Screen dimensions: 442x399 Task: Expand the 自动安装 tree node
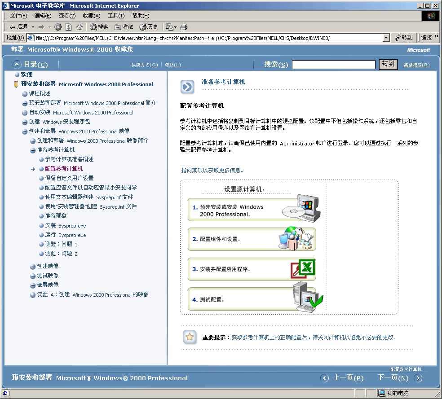tap(25, 113)
